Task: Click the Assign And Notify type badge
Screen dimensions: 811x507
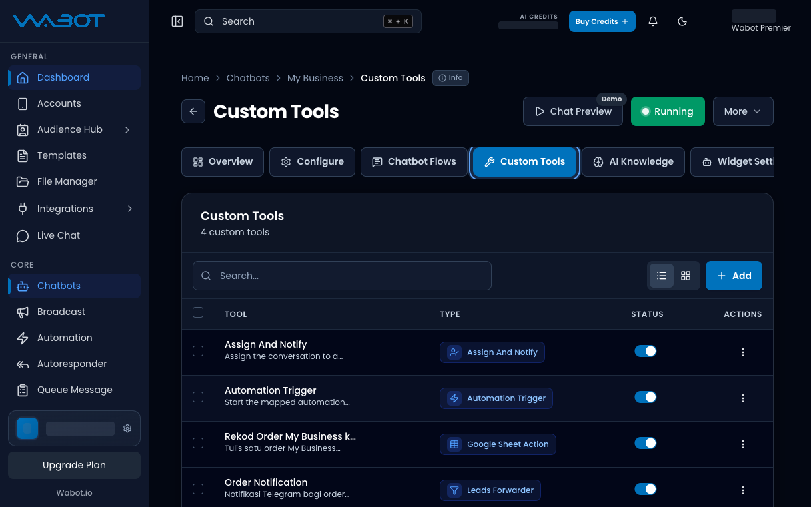Action: click(492, 352)
